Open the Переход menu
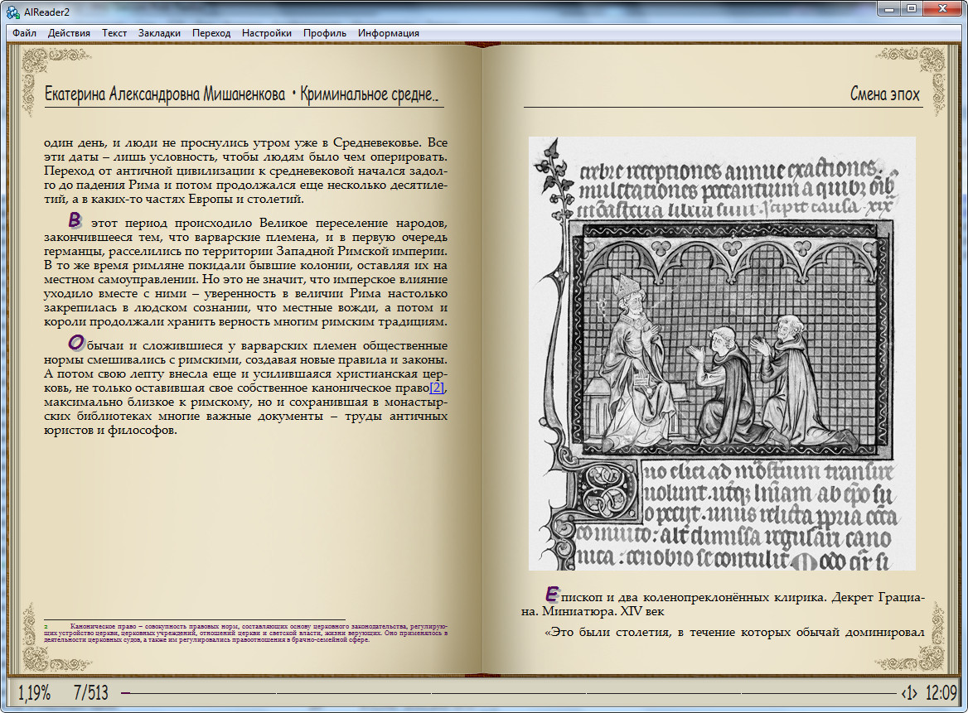 [x=211, y=33]
